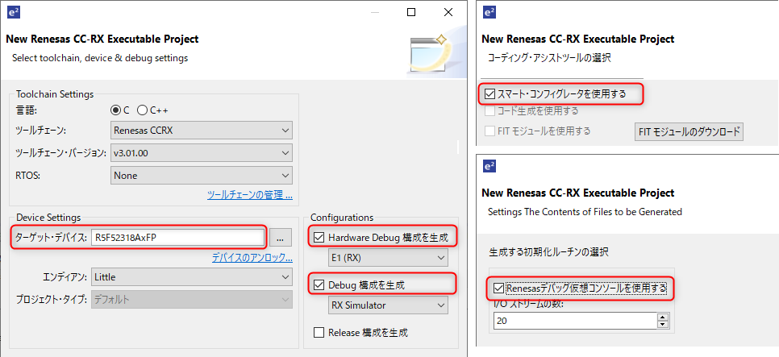
Task: Open the RTOS dropdown set to None
Action: (202, 175)
